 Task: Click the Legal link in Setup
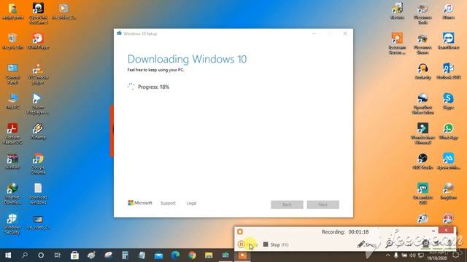(x=191, y=203)
